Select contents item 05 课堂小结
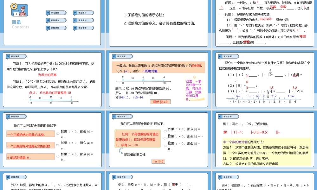 tap(83, 20)
